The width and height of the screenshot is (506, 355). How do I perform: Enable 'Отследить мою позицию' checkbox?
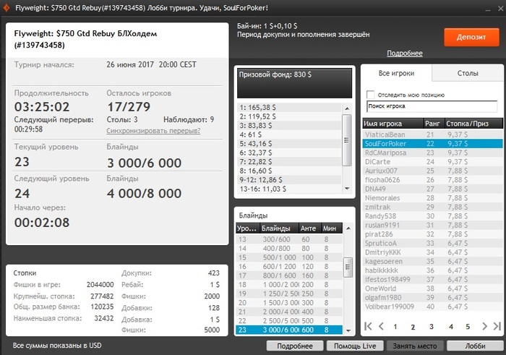370,95
